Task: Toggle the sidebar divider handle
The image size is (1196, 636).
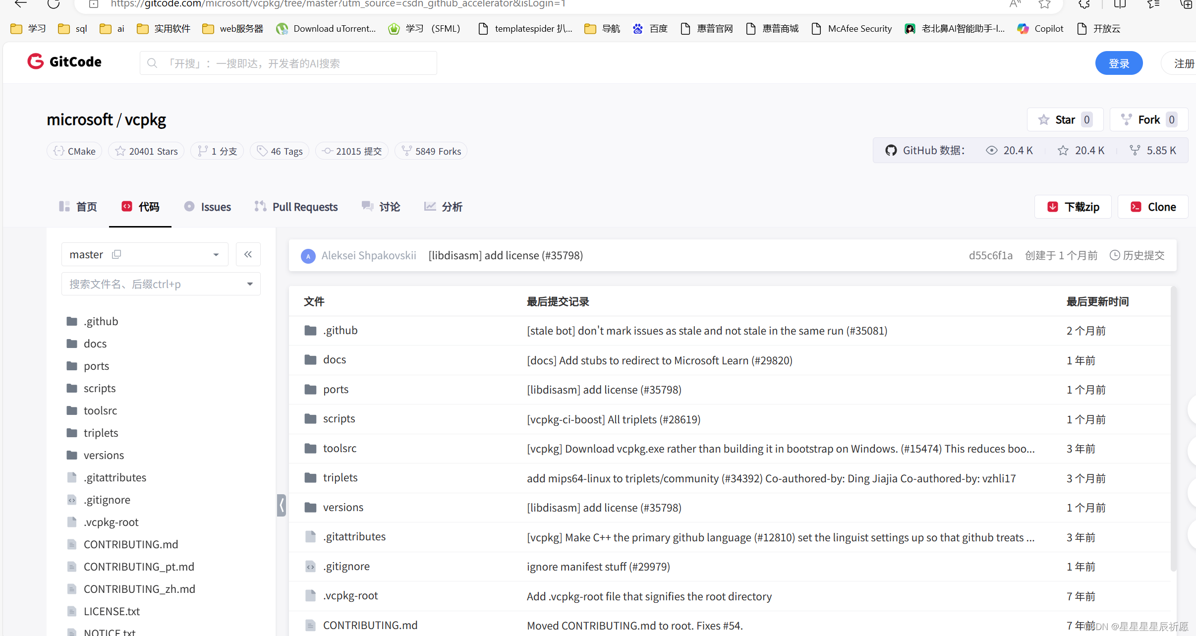Action: coord(282,505)
